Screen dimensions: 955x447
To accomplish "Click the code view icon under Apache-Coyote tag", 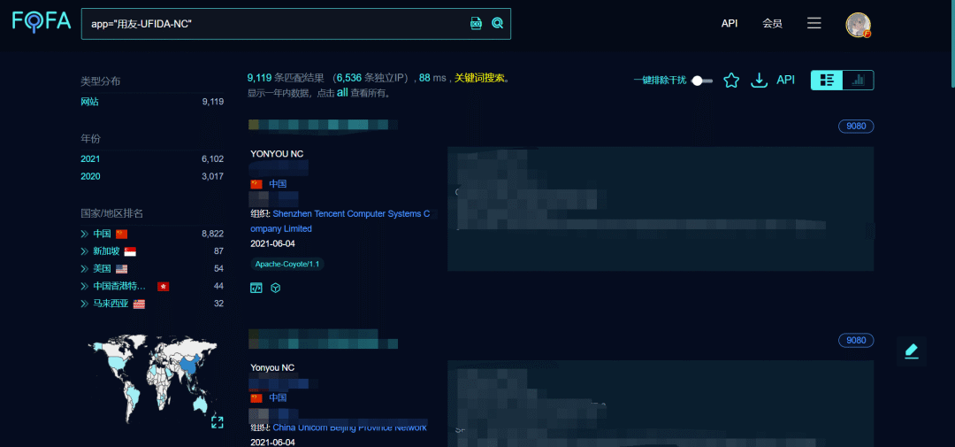I will [256, 288].
